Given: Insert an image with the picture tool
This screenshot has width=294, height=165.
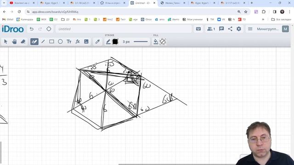Looking at the screenshot, I should pos(86,42).
